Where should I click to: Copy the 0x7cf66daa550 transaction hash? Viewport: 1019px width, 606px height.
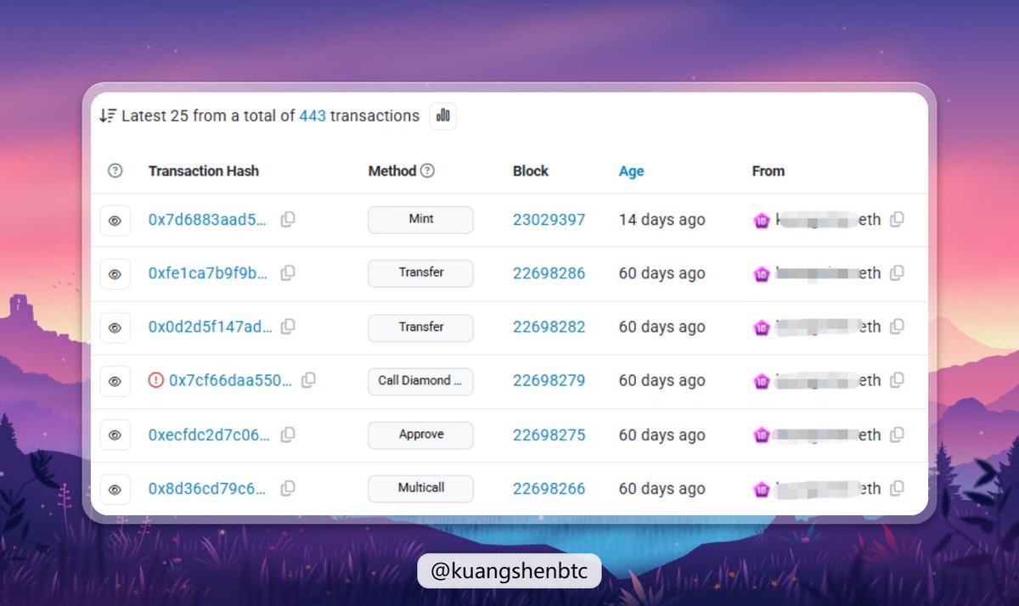coord(308,380)
